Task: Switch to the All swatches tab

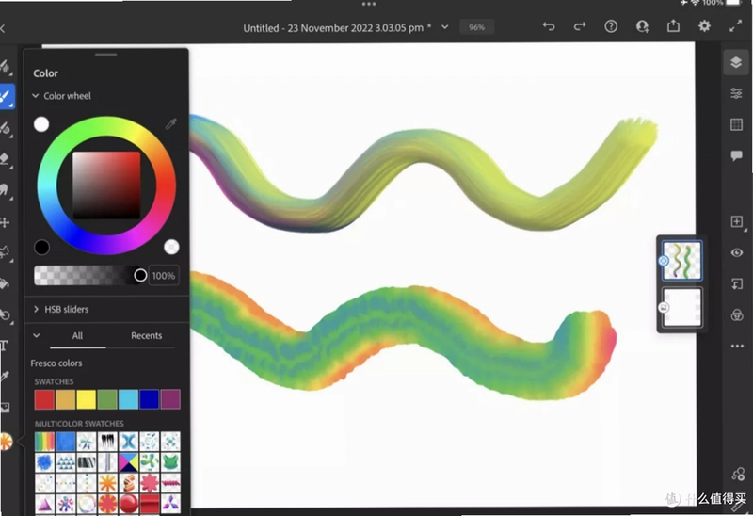Action: click(77, 336)
